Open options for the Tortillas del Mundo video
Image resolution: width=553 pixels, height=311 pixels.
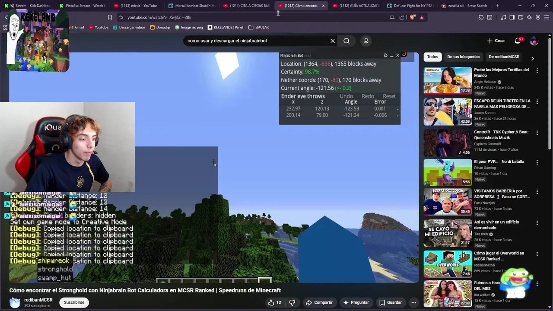(537, 70)
